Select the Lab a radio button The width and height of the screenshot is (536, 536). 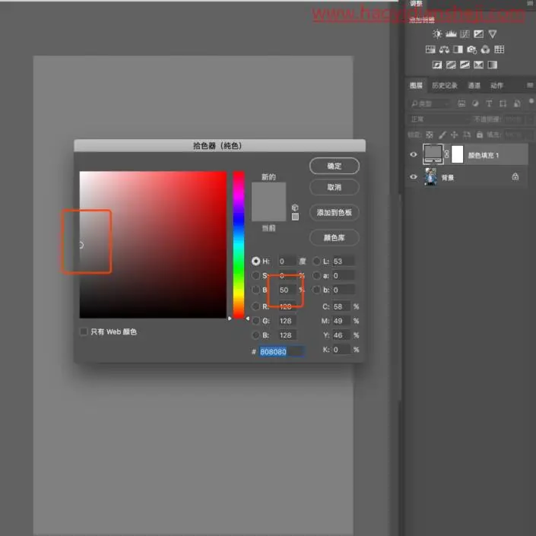pyautogui.click(x=317, y=275)
